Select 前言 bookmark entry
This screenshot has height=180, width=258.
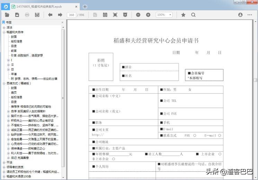coord(14,51)
